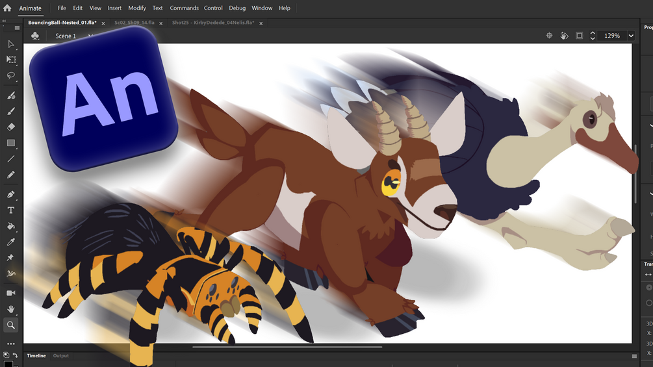Screen dimensions: 653x367
Task: Select the Hand tool
Action: coord(11,309)
